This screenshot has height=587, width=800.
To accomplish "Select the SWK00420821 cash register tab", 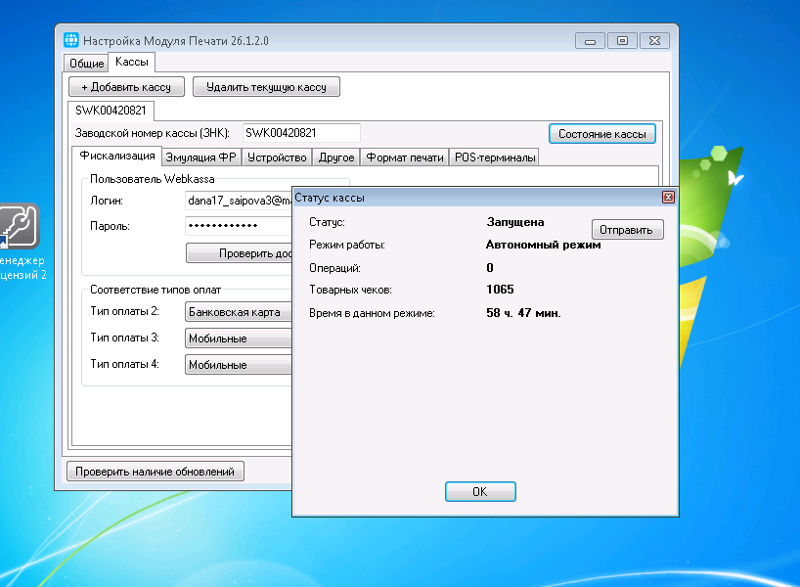I will [x=111, y=111].
